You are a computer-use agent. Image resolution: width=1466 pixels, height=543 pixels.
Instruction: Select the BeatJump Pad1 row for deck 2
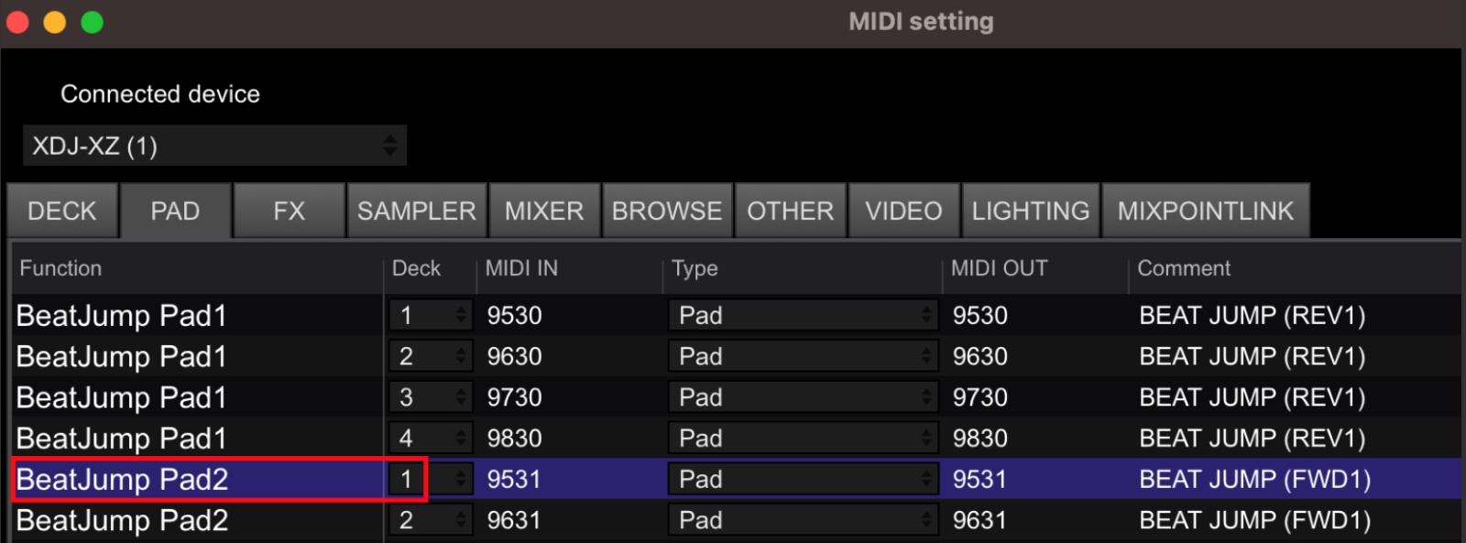[x=183, y=356]
